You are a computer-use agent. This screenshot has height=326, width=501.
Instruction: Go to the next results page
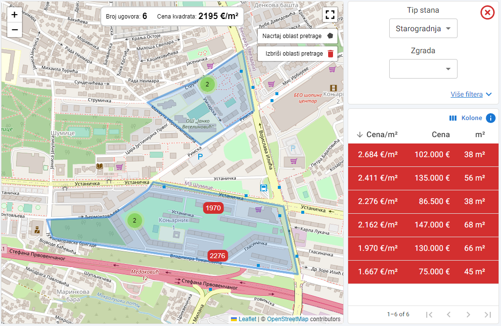pyautogui.click(x=468, y=314)
